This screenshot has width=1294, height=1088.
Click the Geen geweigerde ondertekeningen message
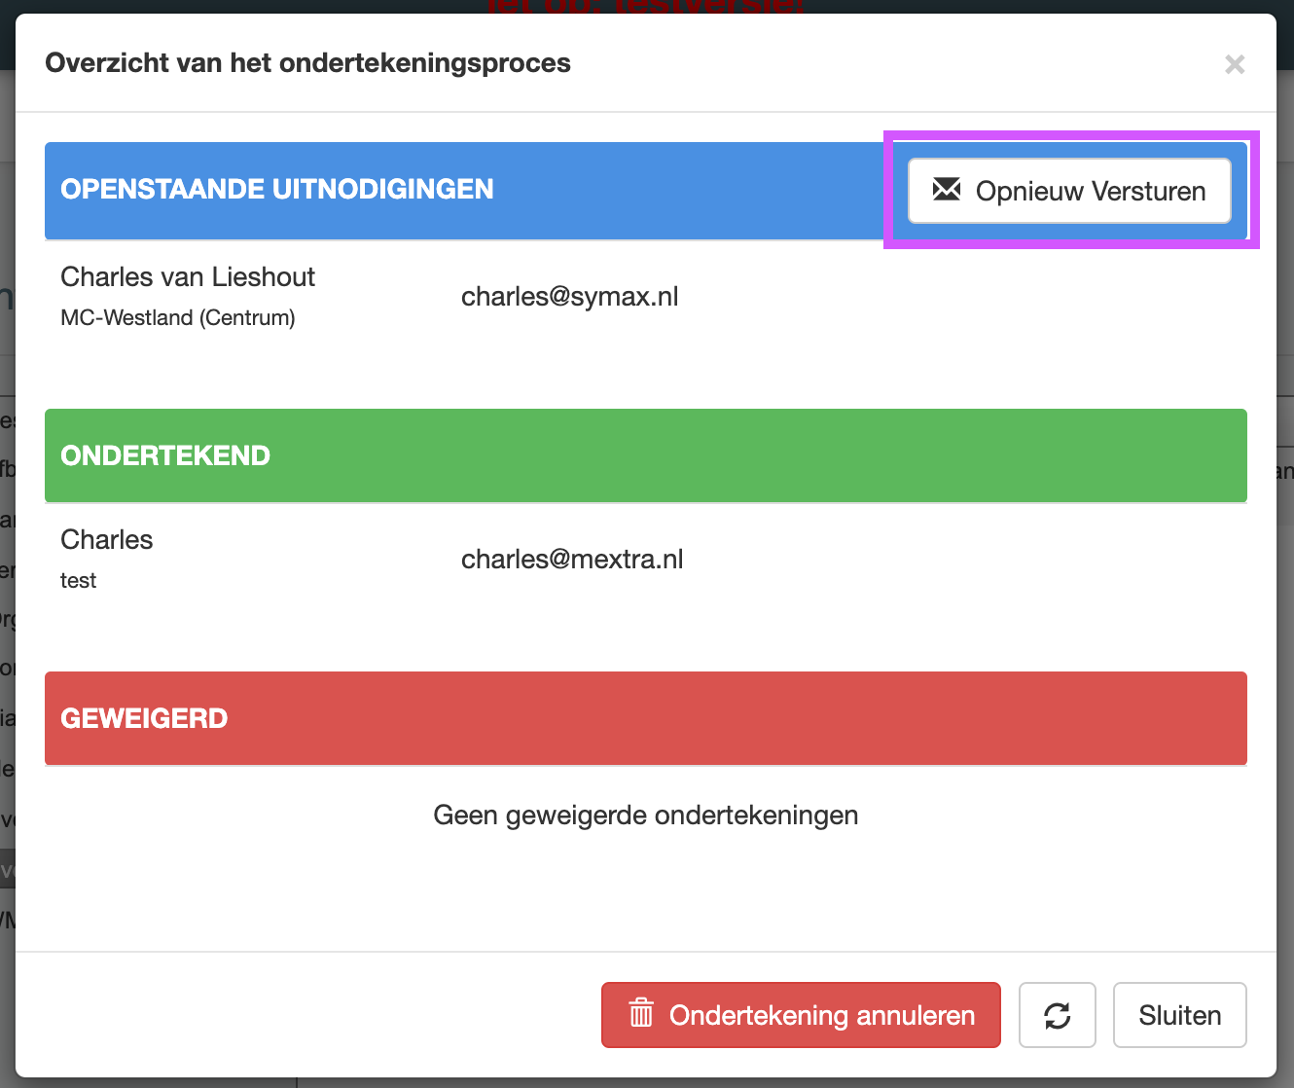click(646, 816)
